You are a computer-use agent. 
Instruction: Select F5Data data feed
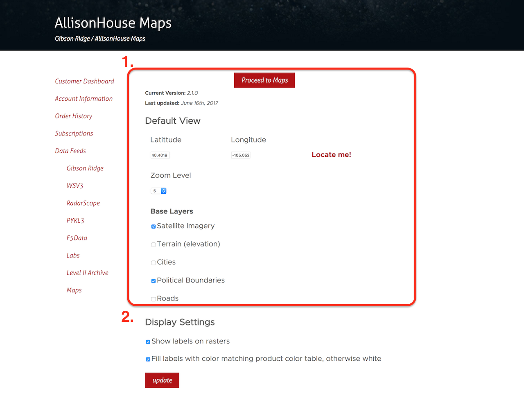coord(77,238)
